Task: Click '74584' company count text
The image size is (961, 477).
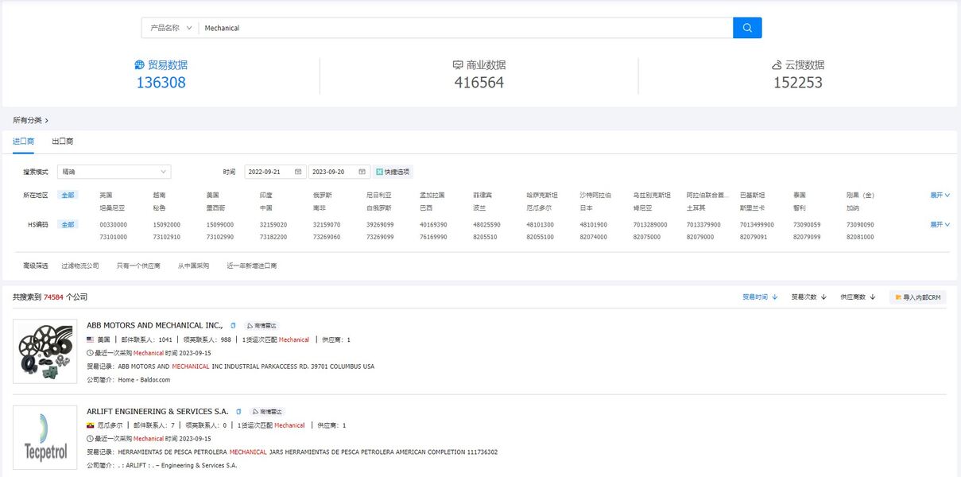Action: click(52, 297)
